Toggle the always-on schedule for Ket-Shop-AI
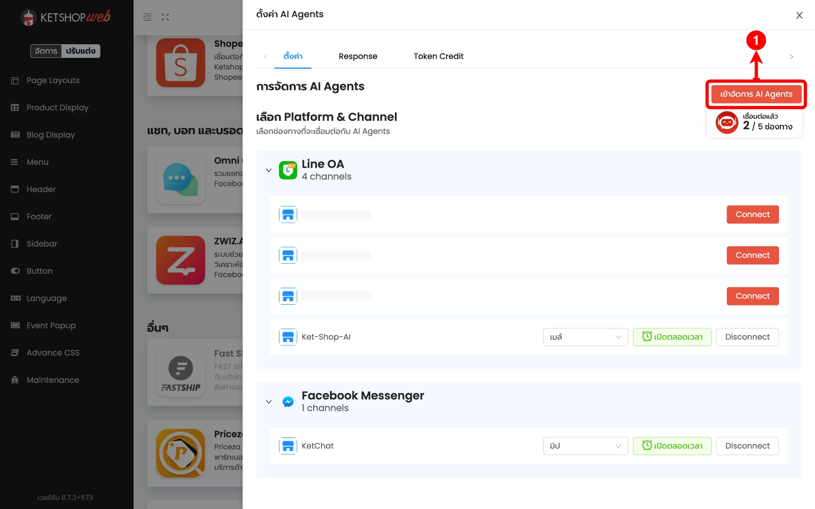815x509 pixels. click(x=672, y=337)
